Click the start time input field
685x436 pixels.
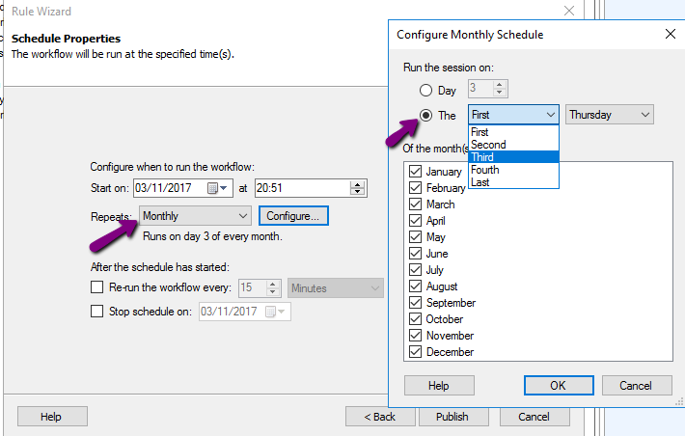(302, 188)
